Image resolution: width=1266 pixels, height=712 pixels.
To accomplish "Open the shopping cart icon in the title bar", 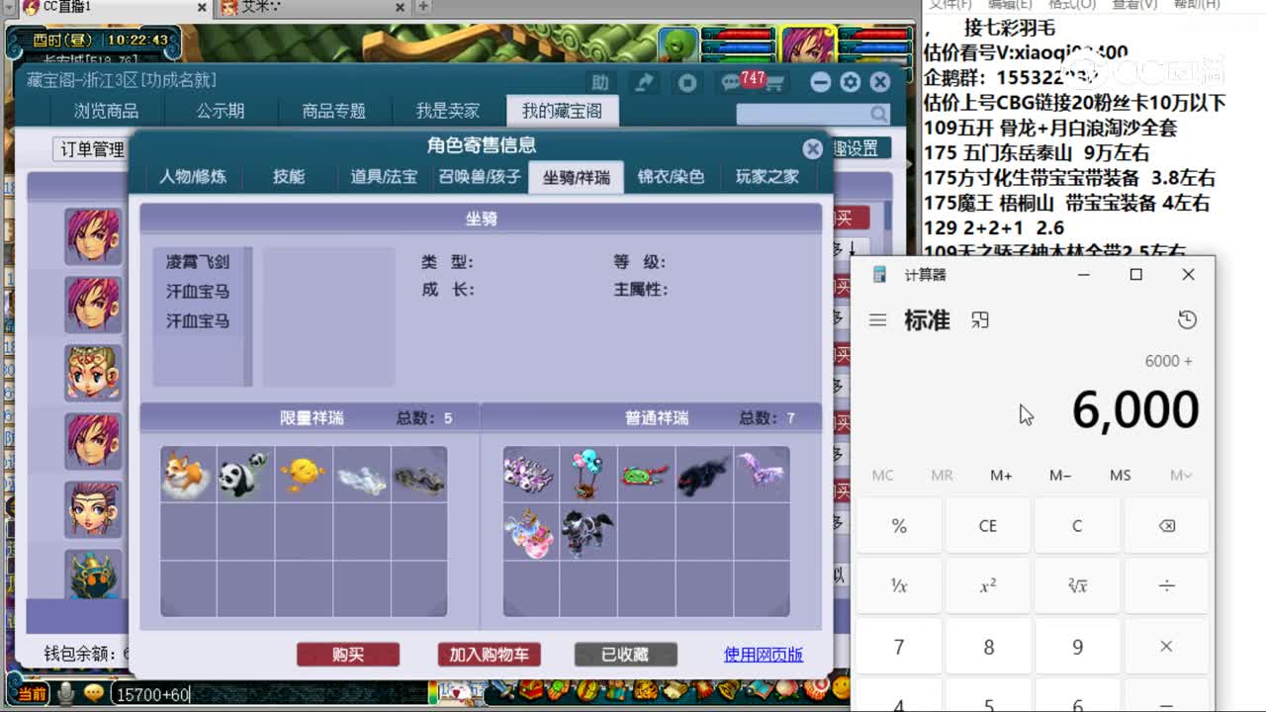I will point(773,83).
